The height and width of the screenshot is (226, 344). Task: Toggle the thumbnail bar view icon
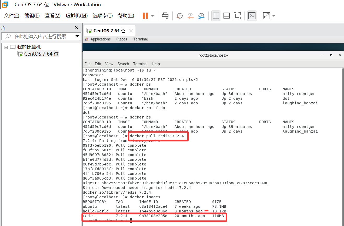[226, 16]
